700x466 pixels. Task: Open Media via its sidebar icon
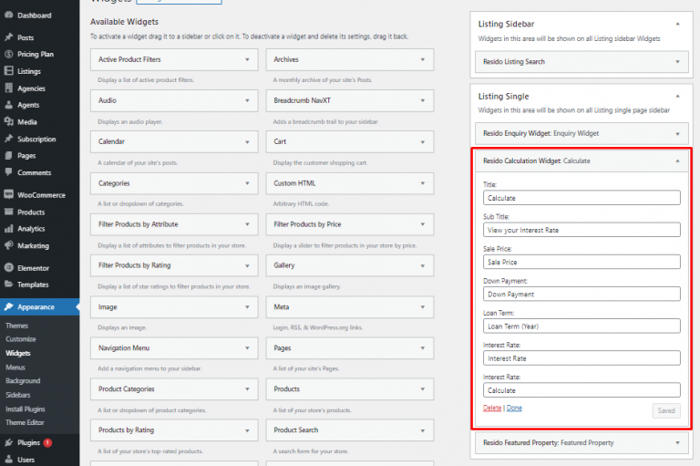[x=8, y=122]
